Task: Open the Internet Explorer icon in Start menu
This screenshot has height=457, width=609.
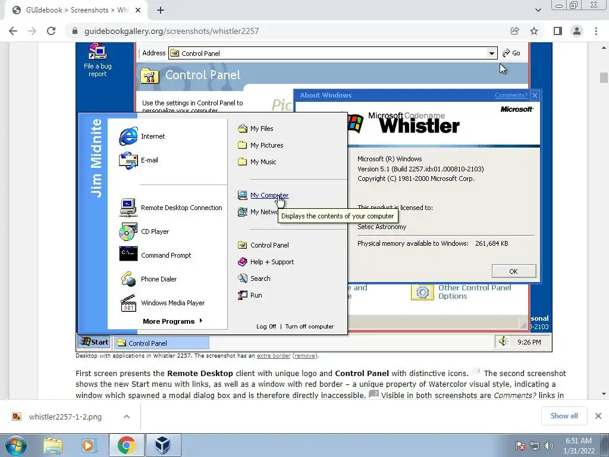Action: coord(128,136)
